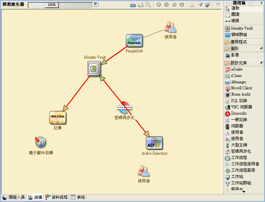Select the PeopleSoft application node

click(x=134, y=41)
